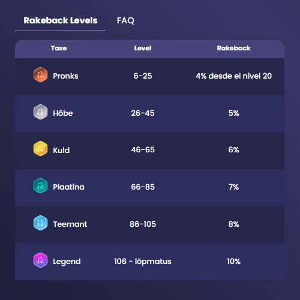The width and height of the screenshot is (300, 300).
Task: Click the Rakeback column header
Action: click(x=233, y=48)
